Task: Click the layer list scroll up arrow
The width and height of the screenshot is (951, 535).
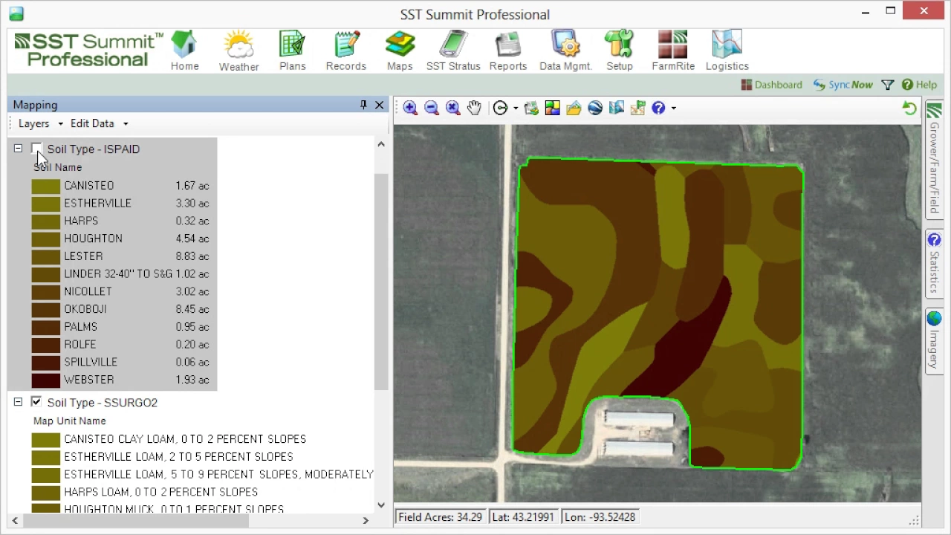Action: coord(381,144)
